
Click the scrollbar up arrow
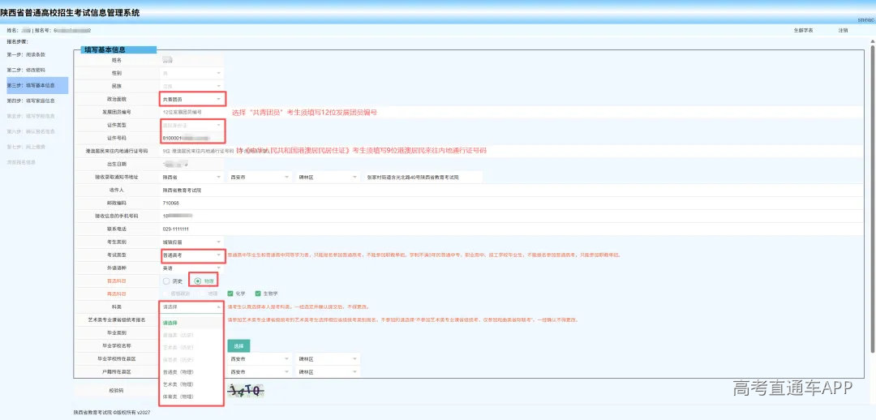click(872, 41)
